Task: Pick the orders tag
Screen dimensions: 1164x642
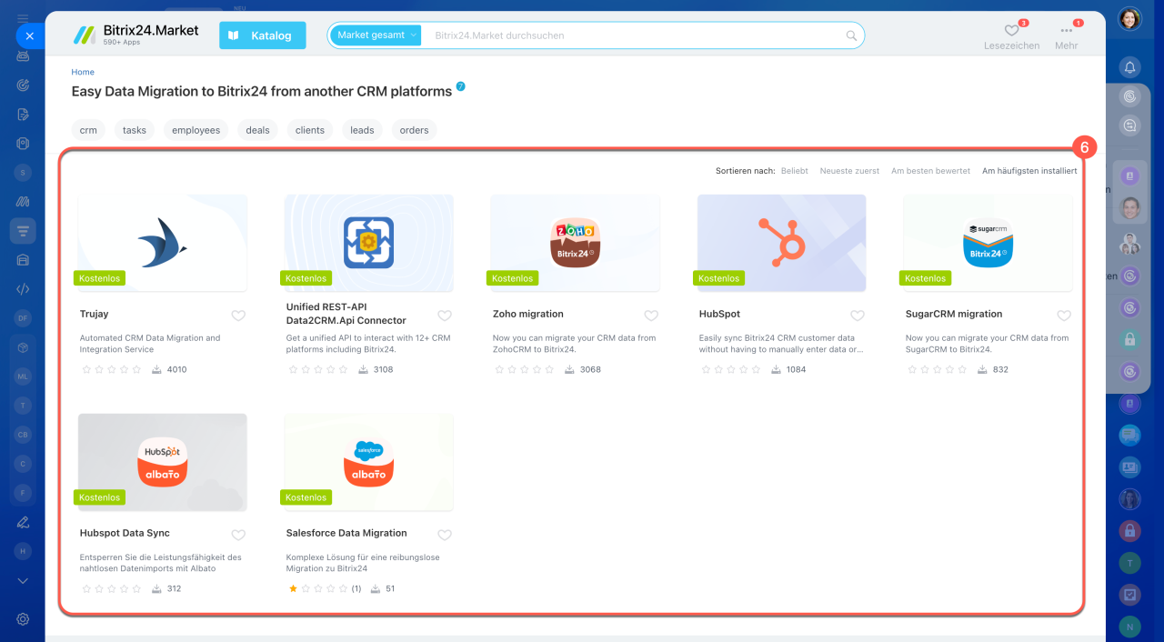Action: 414,130
